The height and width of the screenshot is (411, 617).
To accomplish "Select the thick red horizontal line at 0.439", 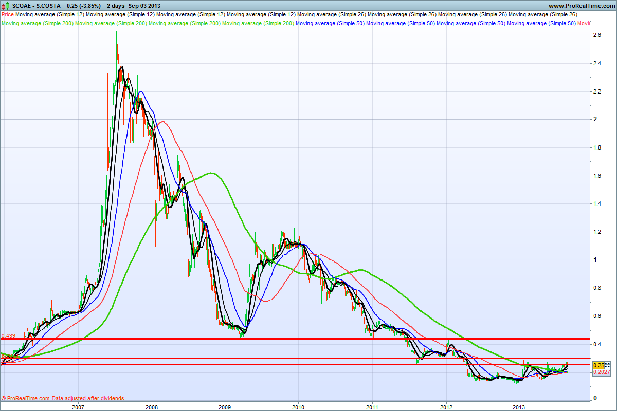I will [x=294, y=339].
